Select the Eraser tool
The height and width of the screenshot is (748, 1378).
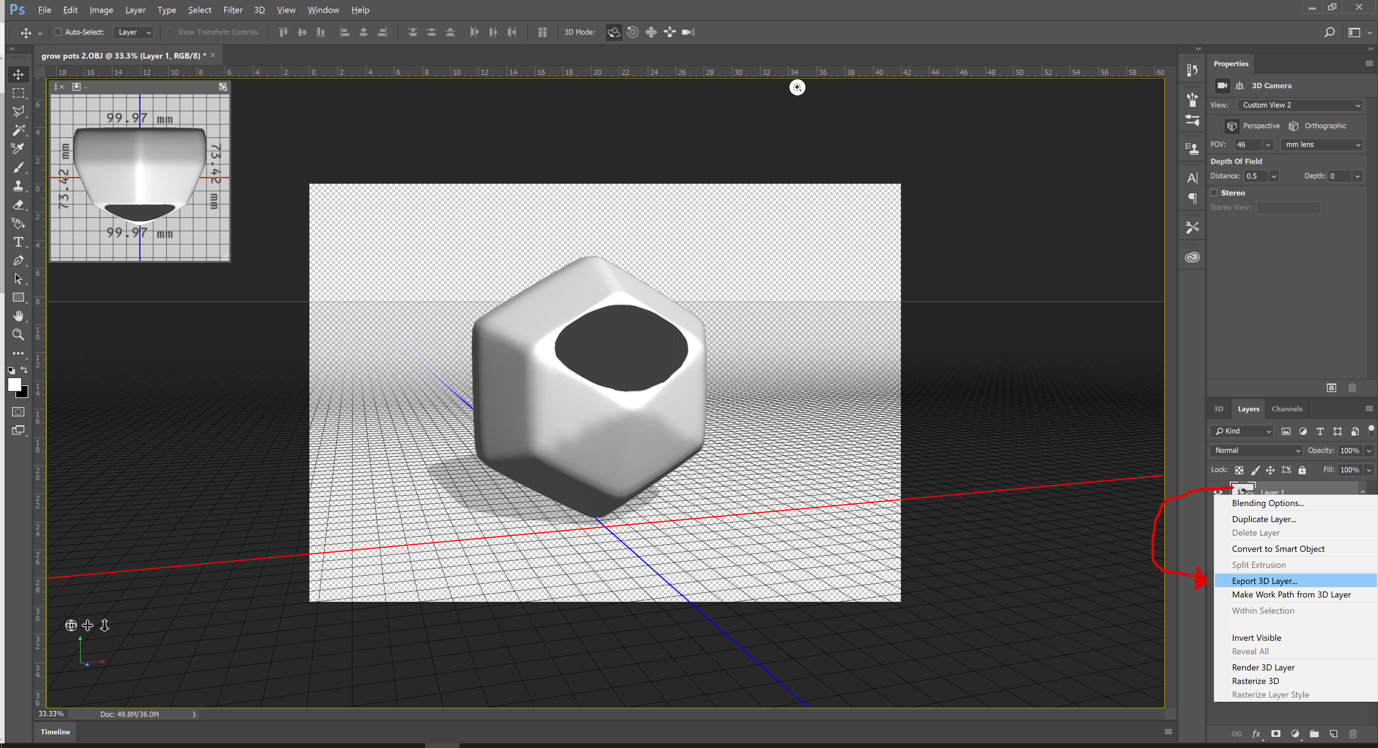click(18, 205)
